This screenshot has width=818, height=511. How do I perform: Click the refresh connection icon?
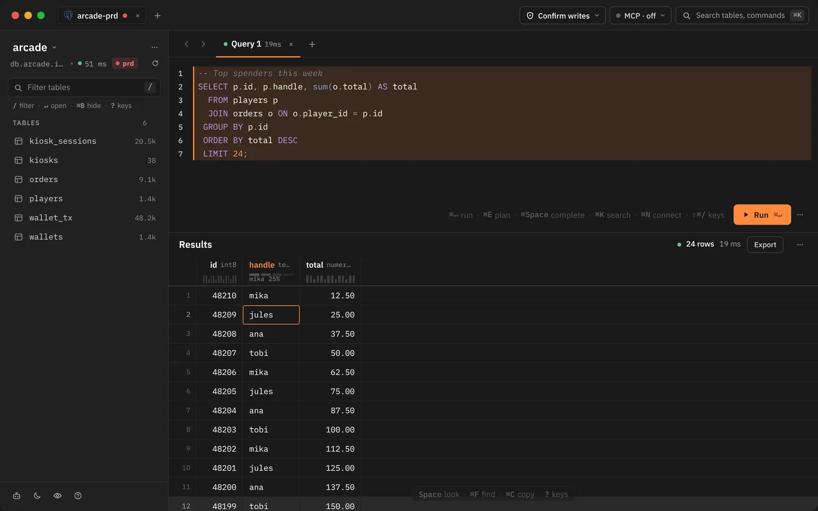click(155, 63)
